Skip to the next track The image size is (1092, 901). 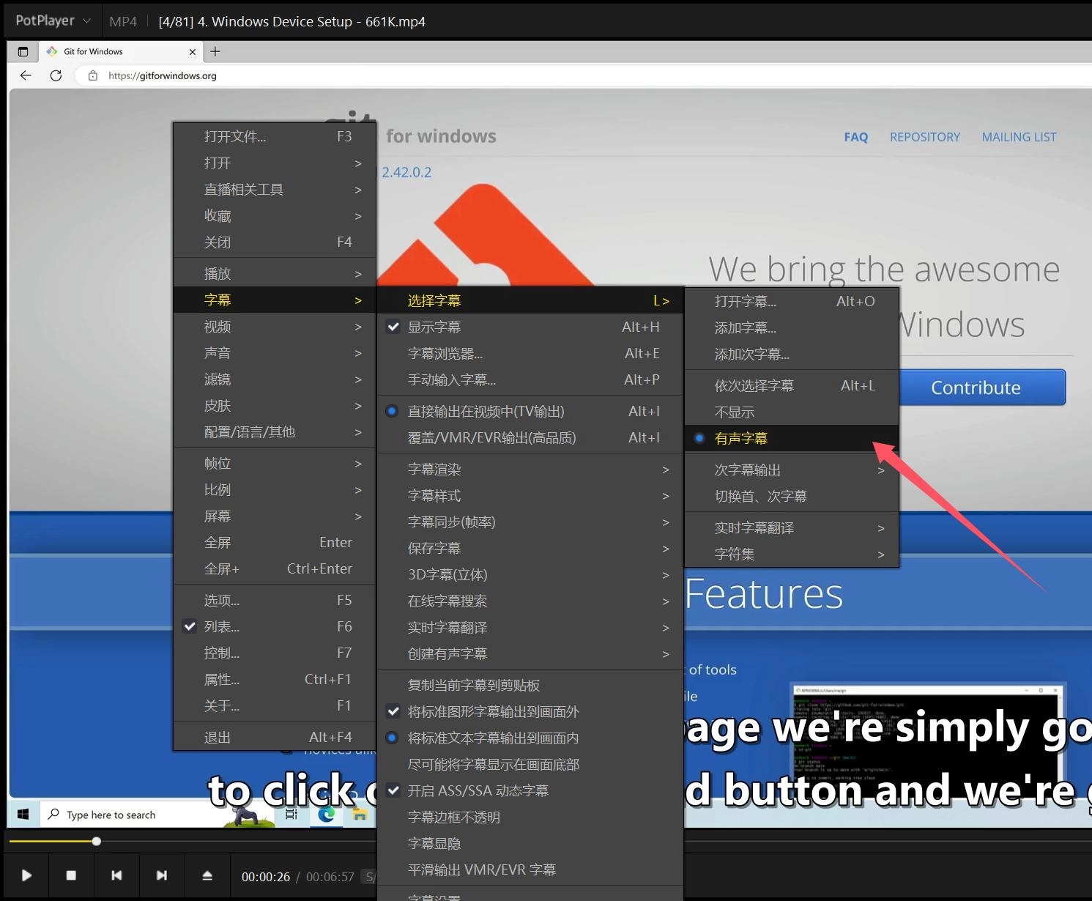162,875
